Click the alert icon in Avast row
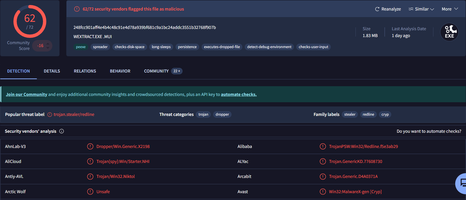The height and width of the screenshot is (200, 466). click(x=323, y=192)
